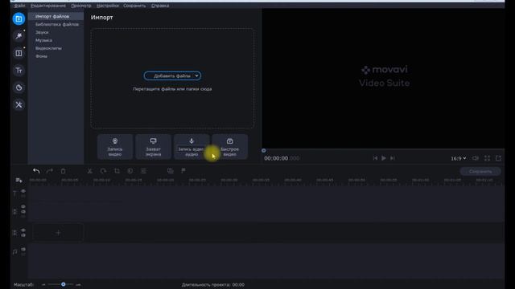This screenshot has width=515, height=289.
Task: Click the Запись видео camera button
Action: point(115,147)
